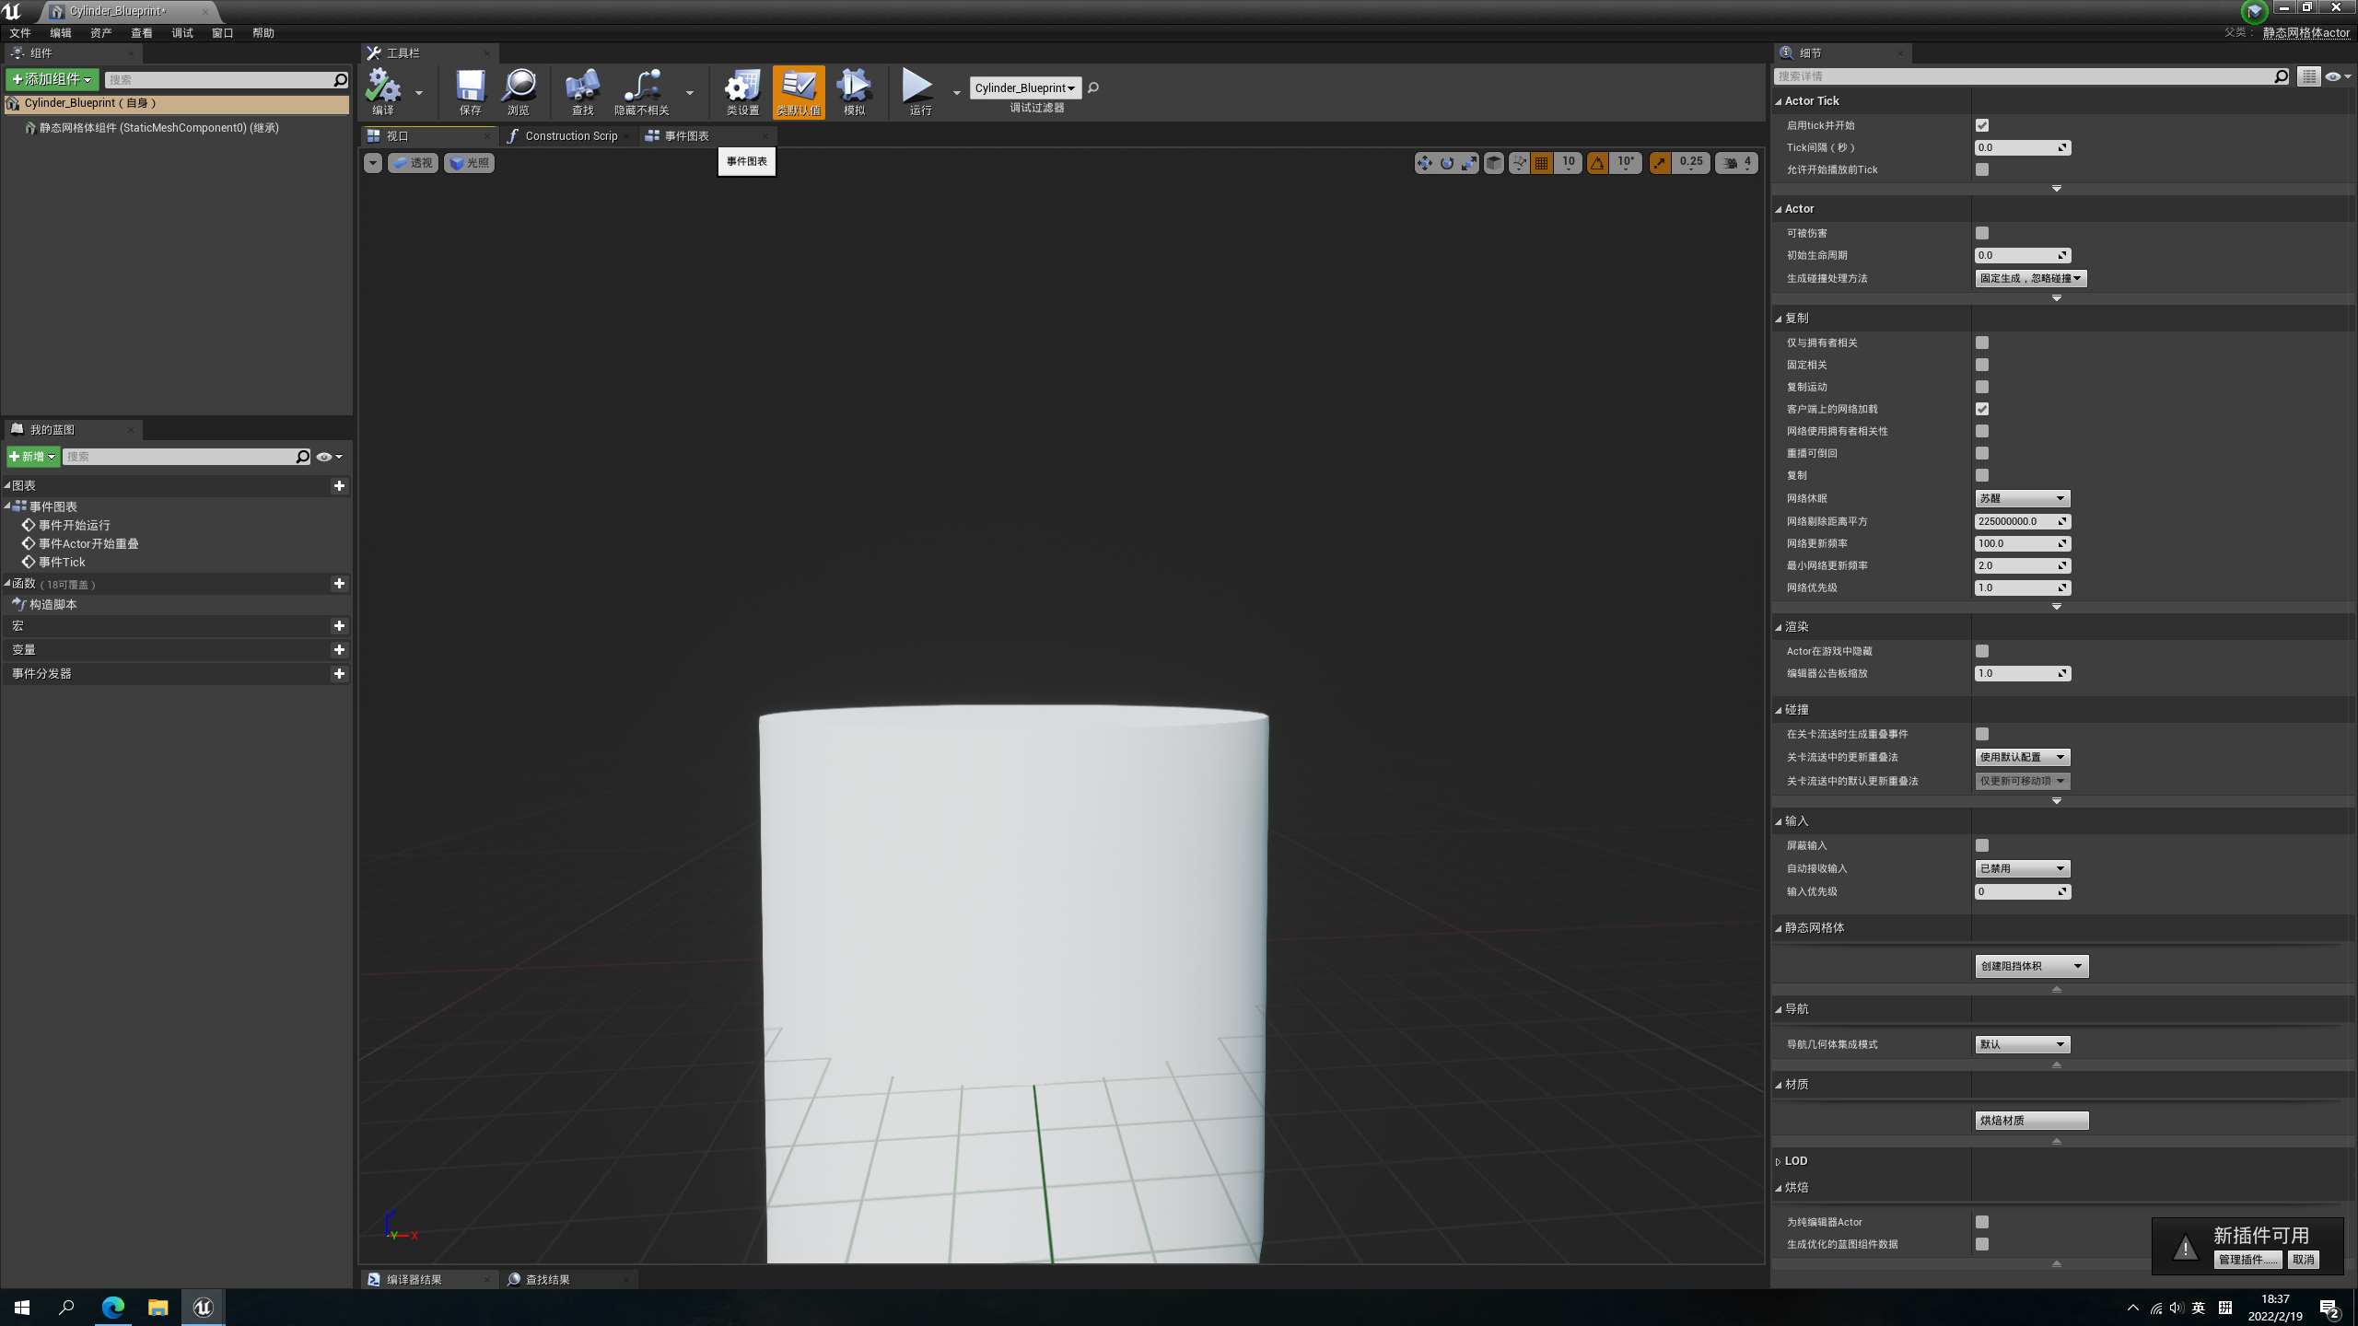This screenshot has height=1326, width=2358.
Task: Enable 为纯编辑器Actor checkbox
Action: pyautogui.click(x=1982, y=1222)
